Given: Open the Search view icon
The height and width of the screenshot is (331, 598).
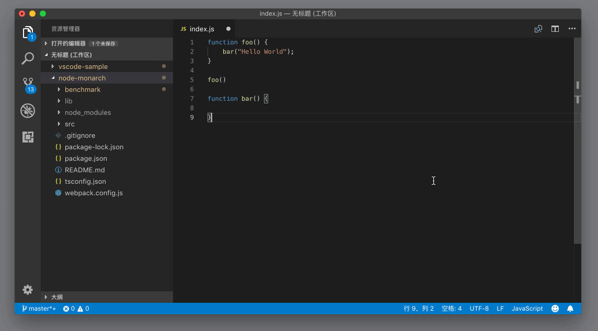Looking at the screenshot, I should coord(28,58).
